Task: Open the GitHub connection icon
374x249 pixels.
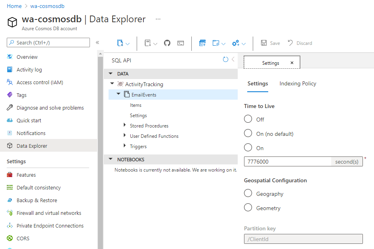Action: (x=167, y=42)
